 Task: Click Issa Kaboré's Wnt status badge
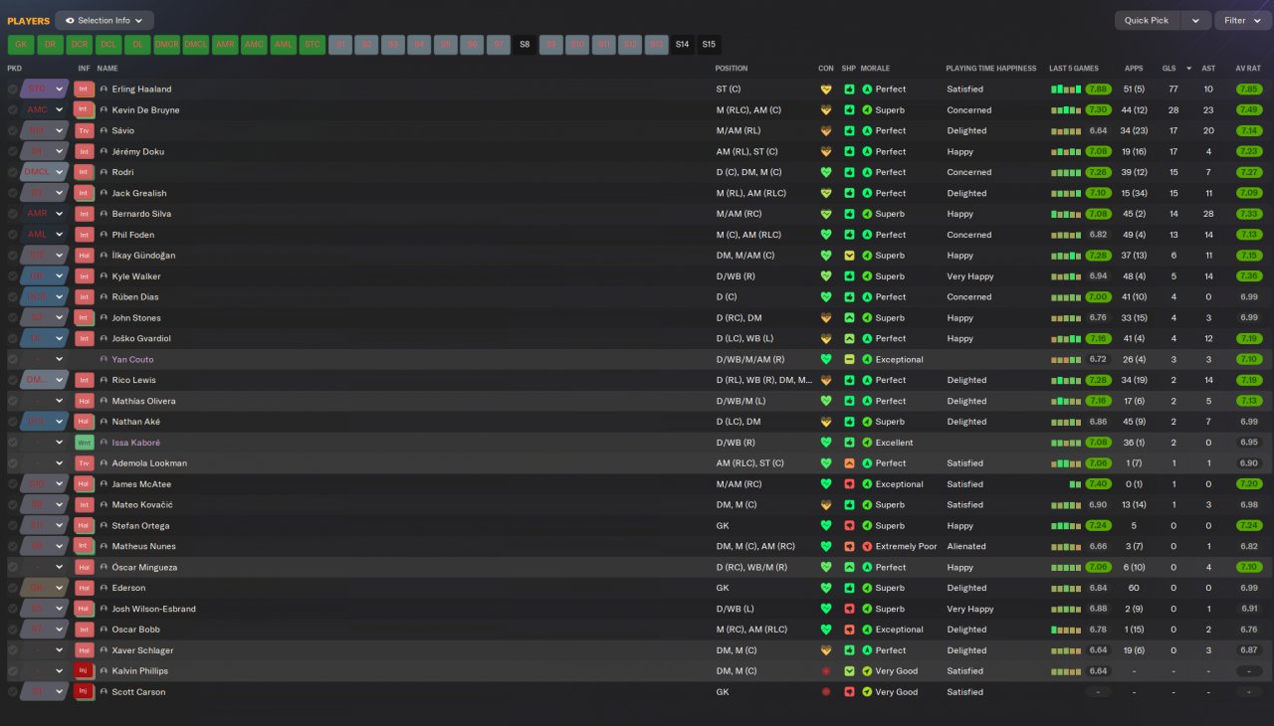point(84,443)
